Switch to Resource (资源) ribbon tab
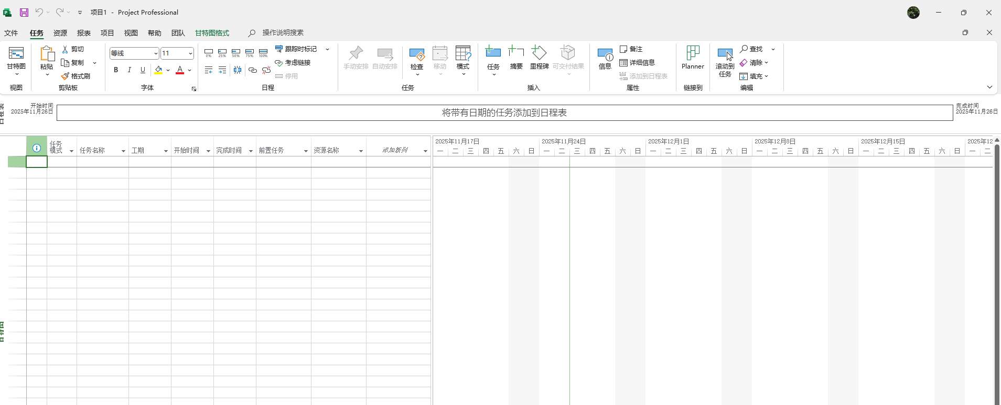The height and width of the screenshot is (405, 1001). (x=60, y=33)
